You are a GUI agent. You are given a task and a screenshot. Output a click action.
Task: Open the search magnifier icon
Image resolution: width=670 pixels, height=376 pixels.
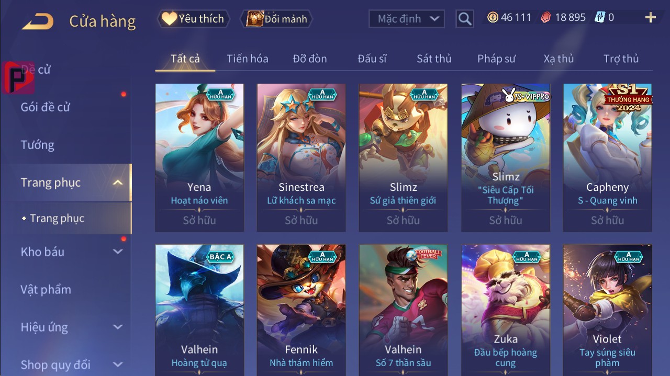(x=464, y=19)
